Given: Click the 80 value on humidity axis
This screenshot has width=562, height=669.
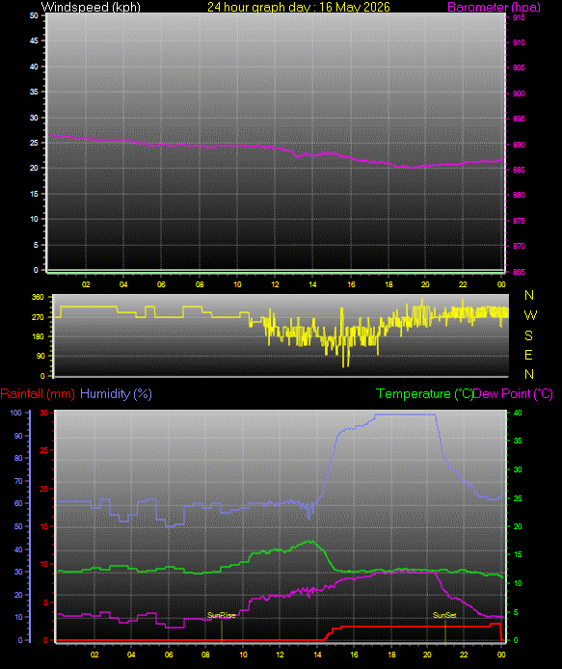Looking at the screenshot, I should pyautogui.click(x=18, y=458).
